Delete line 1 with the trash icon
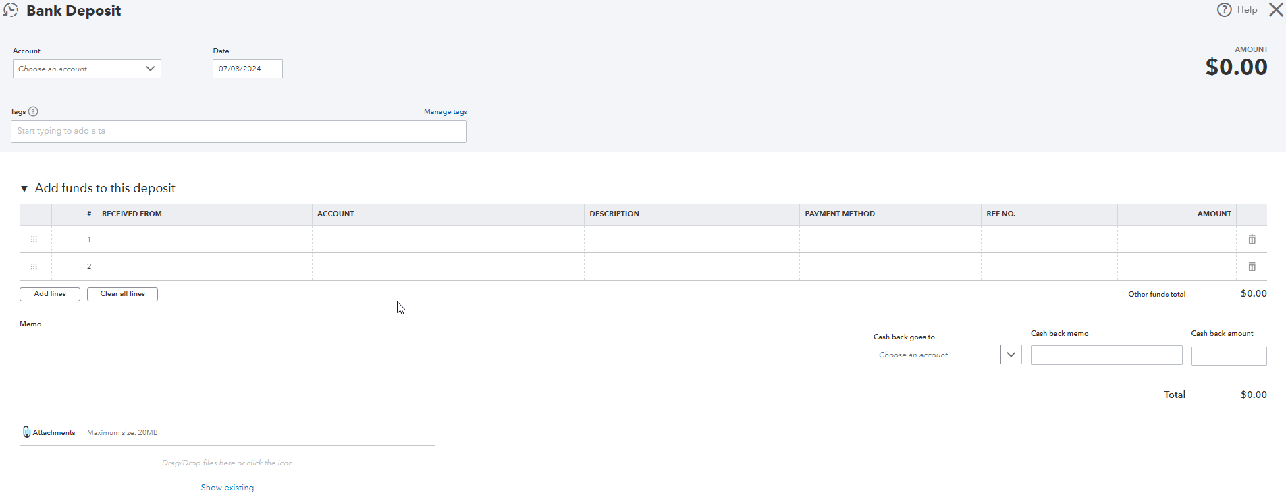Screen dimensions: 1286x493 pos(1252,239)
